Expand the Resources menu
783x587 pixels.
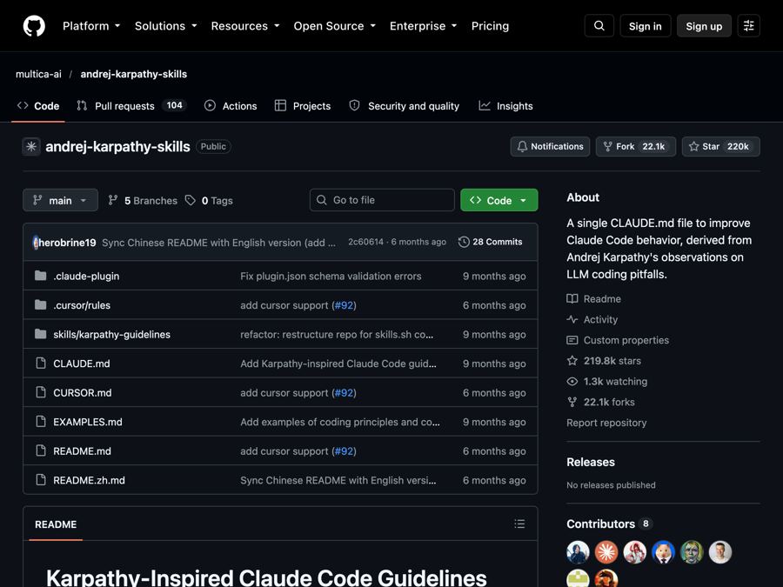[x=244, y=26]
